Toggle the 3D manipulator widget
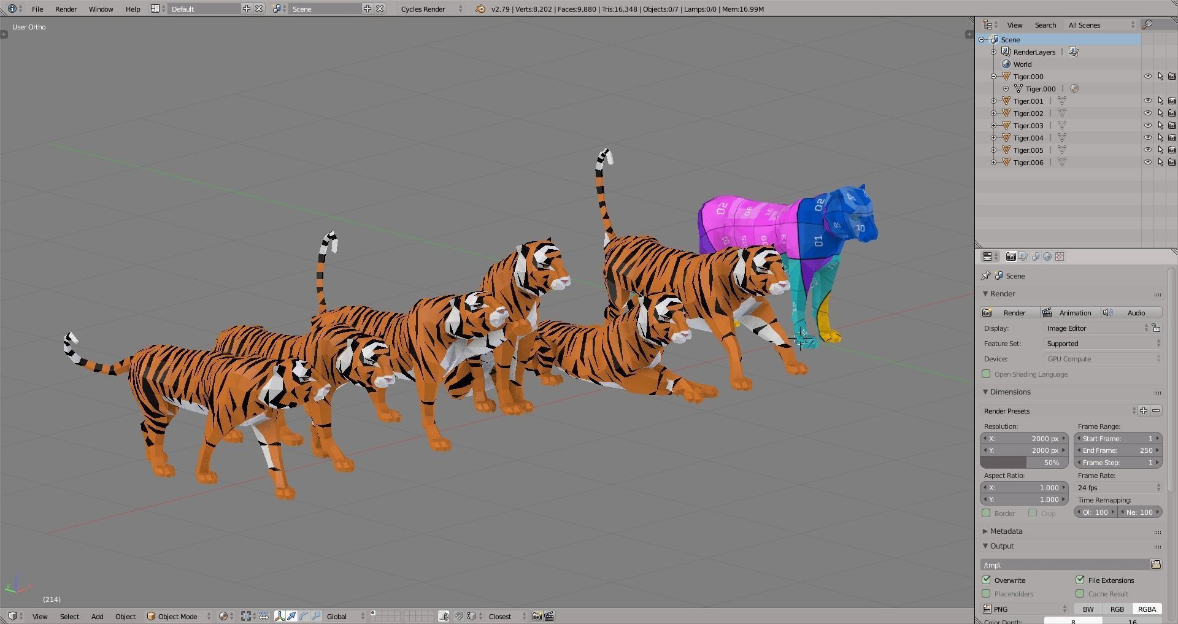This screenshot has height=624, width=1178. pos(280,616)
